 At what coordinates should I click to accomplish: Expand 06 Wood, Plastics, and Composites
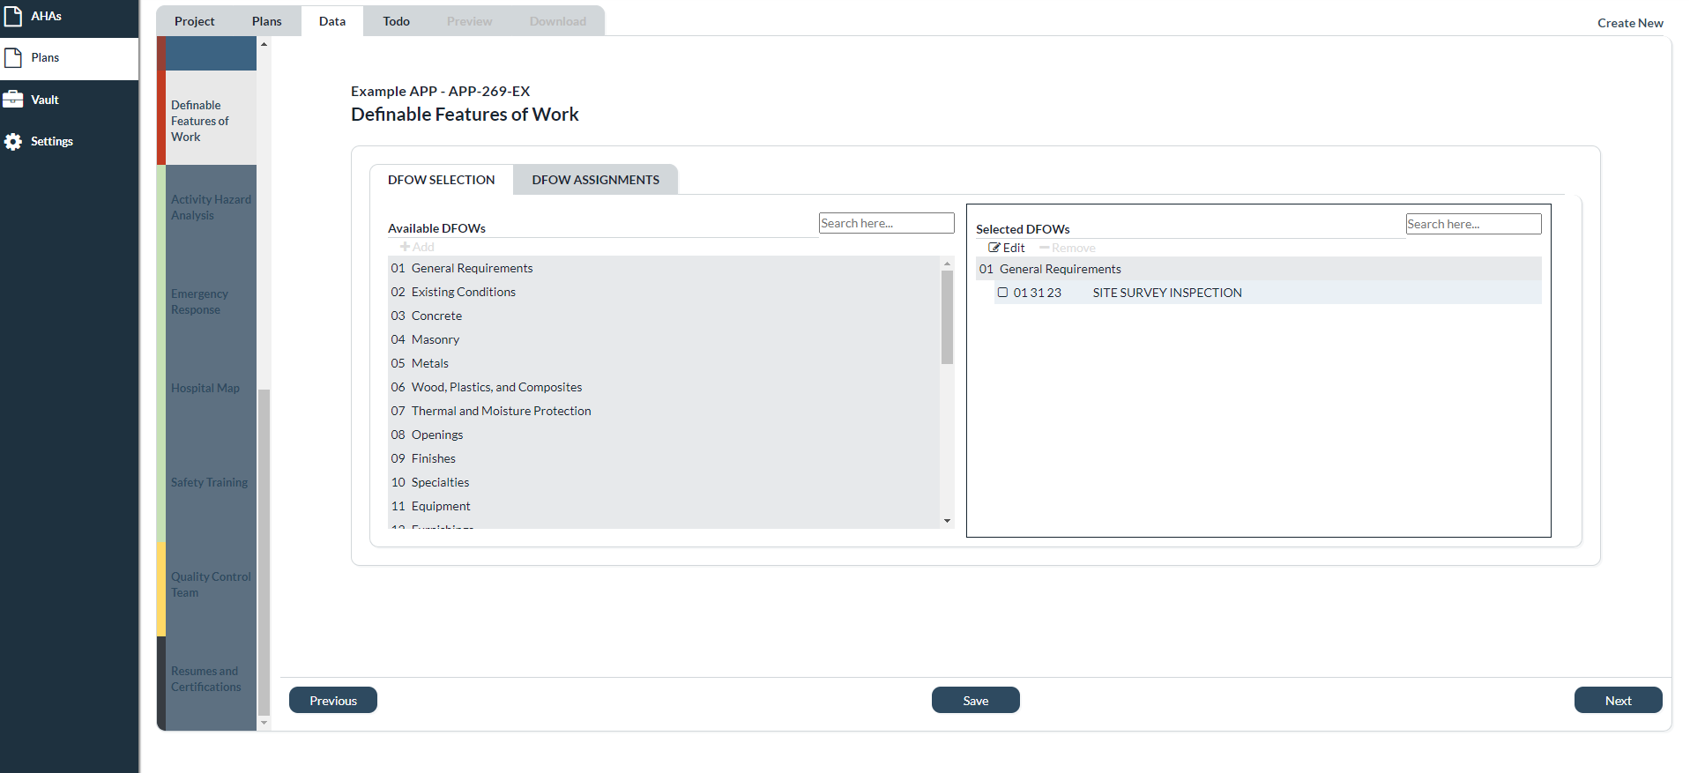tap(664, 387)
